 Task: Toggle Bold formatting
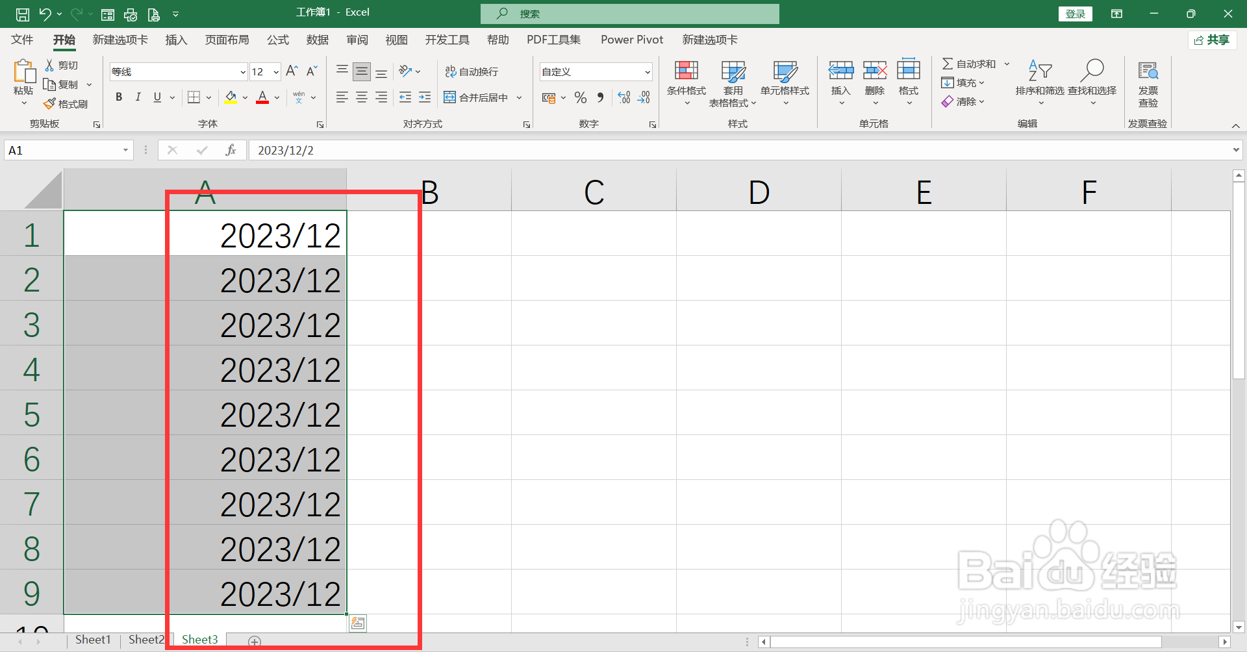click(119, 97)
